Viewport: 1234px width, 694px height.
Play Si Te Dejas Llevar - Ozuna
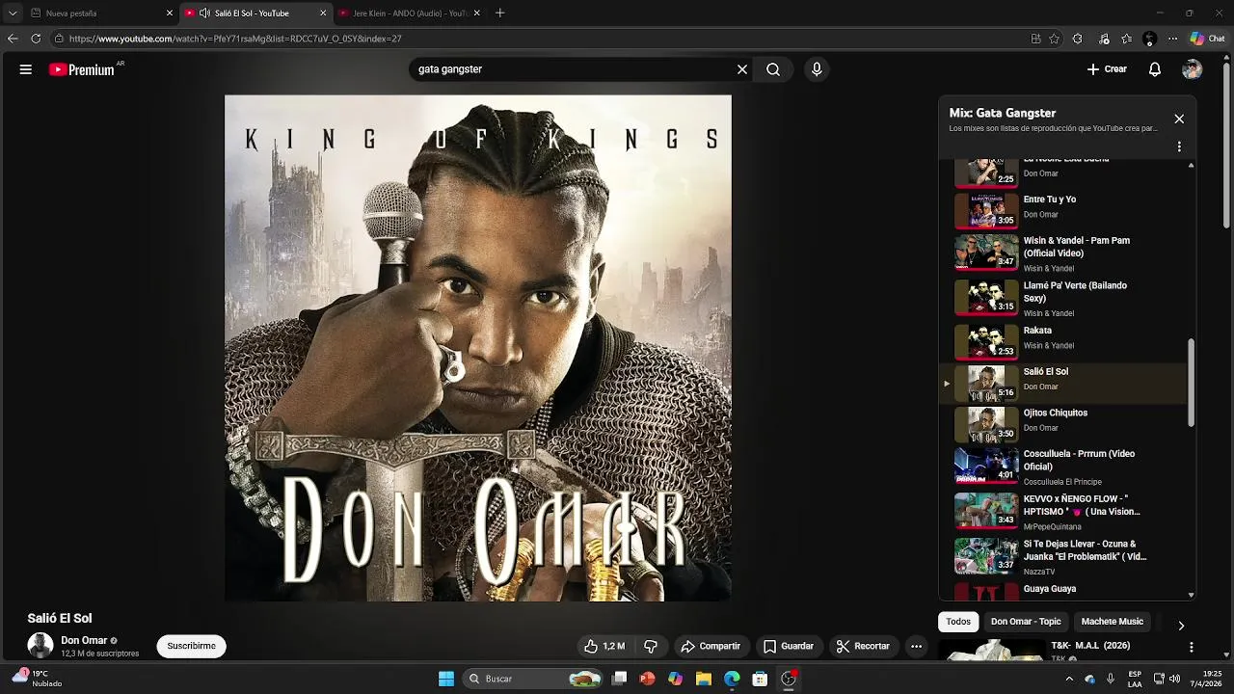[x=1063, y=558]
